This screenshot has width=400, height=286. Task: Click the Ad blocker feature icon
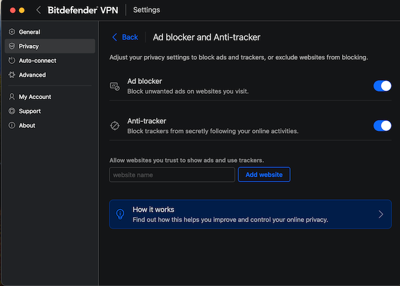[115, 86]
